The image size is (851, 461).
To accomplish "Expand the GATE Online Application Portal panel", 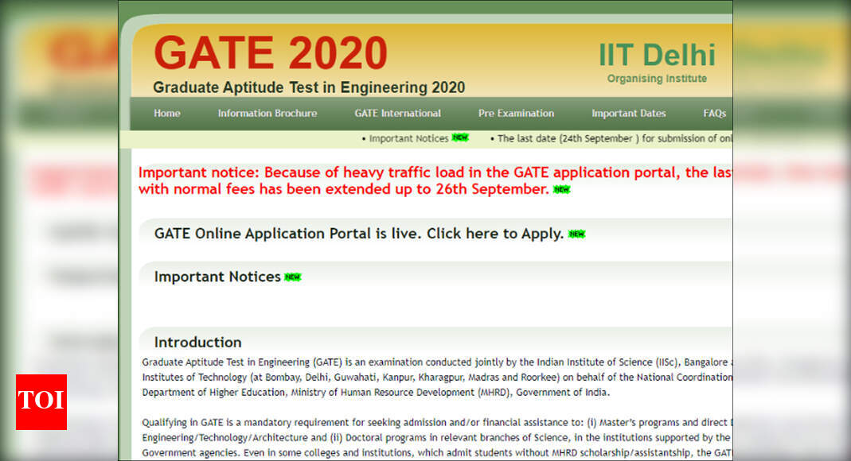I will coord(318,233).
